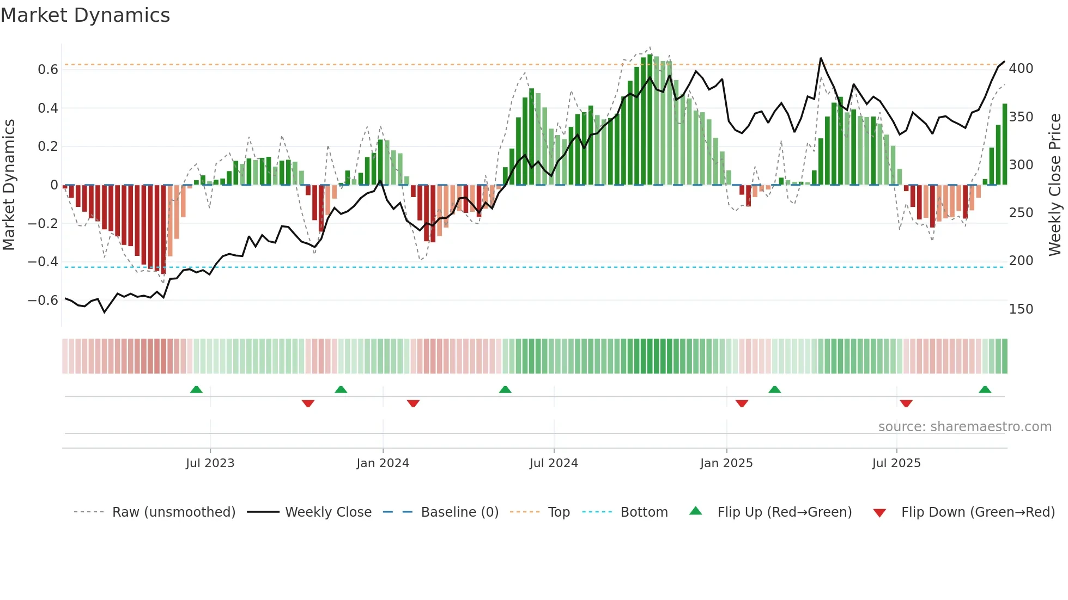Click the Market Dynamics y-axis title
Screen dimensions: 1068x600
pyautogui.click(x=9, y=185)
